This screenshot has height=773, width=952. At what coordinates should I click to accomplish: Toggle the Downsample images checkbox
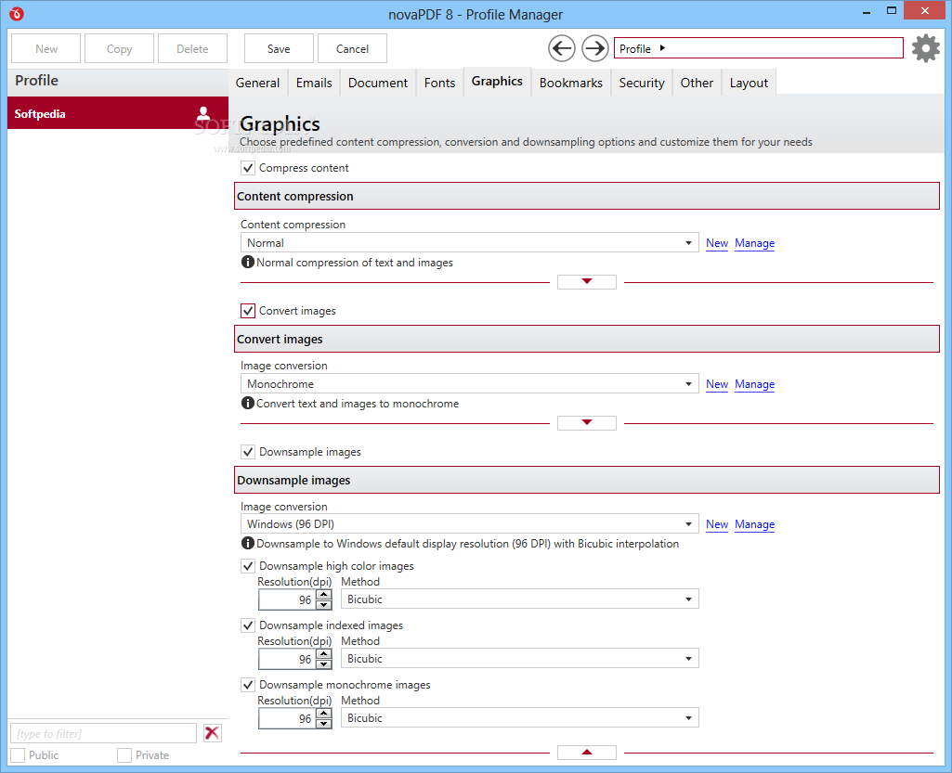pos(248,452)
